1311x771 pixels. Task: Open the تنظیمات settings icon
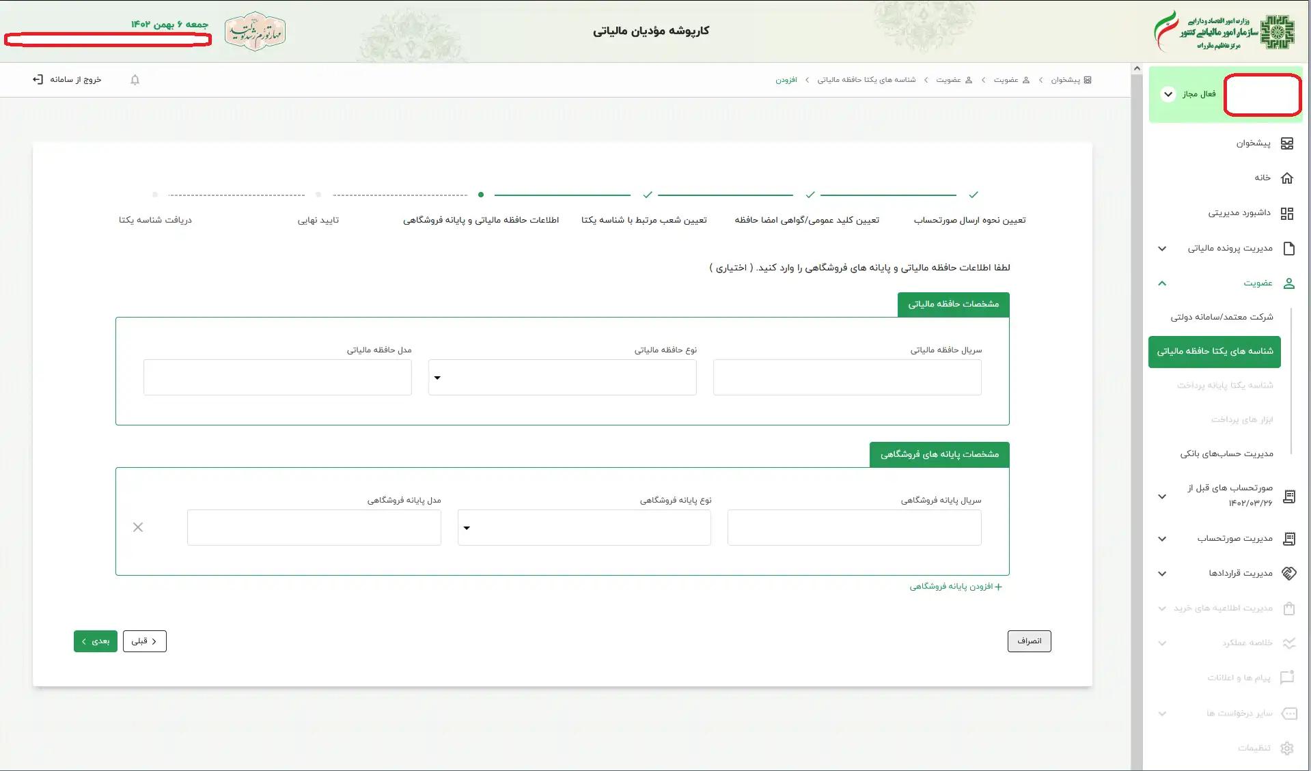click(x=1288, y=747)
